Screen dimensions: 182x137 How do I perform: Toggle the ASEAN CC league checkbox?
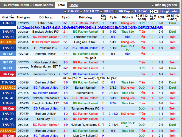pyautogui.click(x=81, y=12)
